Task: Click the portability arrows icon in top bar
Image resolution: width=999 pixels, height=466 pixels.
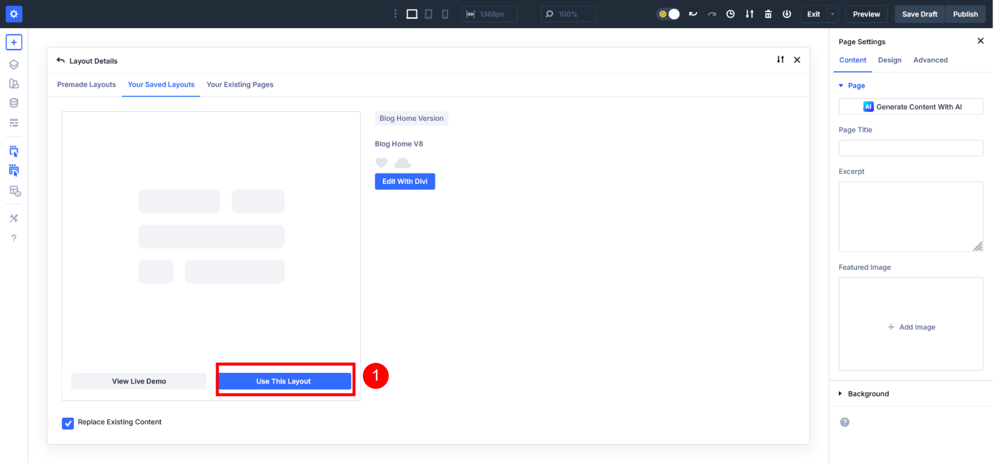Action: [749, 14]
